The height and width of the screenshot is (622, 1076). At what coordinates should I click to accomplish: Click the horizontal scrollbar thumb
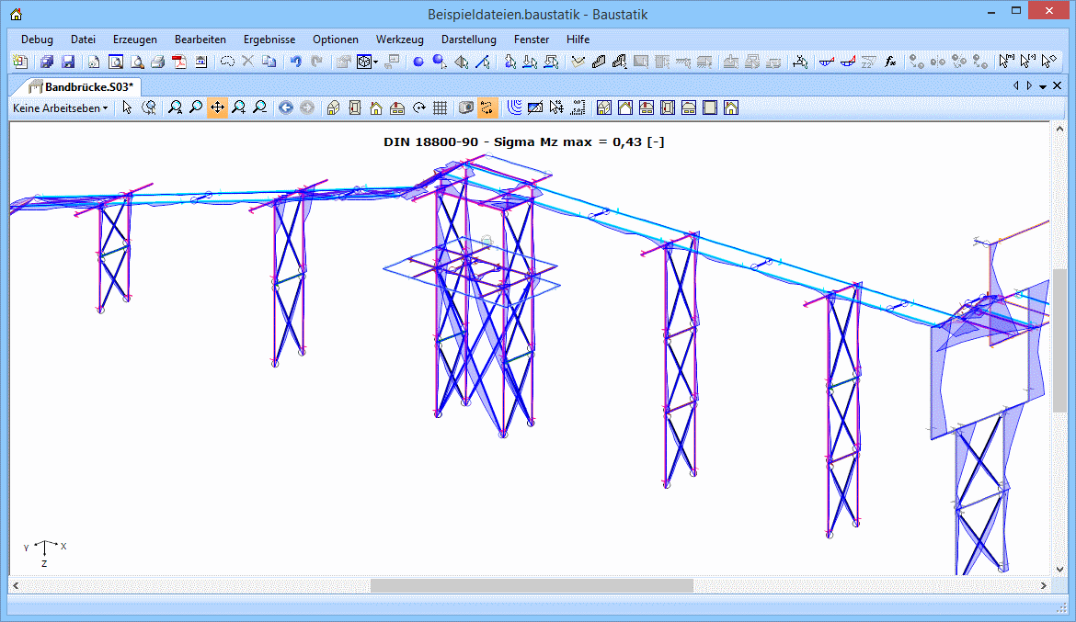tap(532, 585)
